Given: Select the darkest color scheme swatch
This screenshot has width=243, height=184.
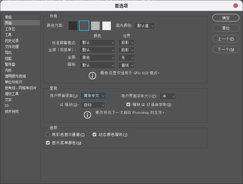Looking at the screenshot, I should [73, 26].
